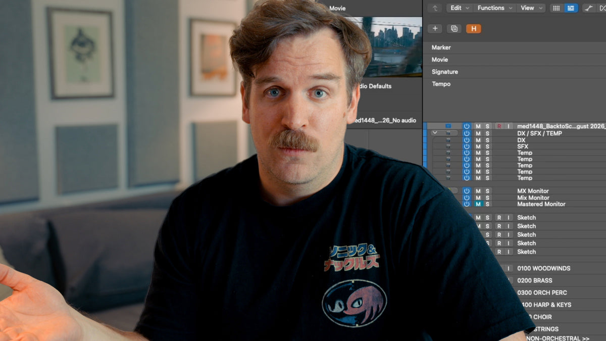Select the list view icon
The image size is (606, 341).
571,8
